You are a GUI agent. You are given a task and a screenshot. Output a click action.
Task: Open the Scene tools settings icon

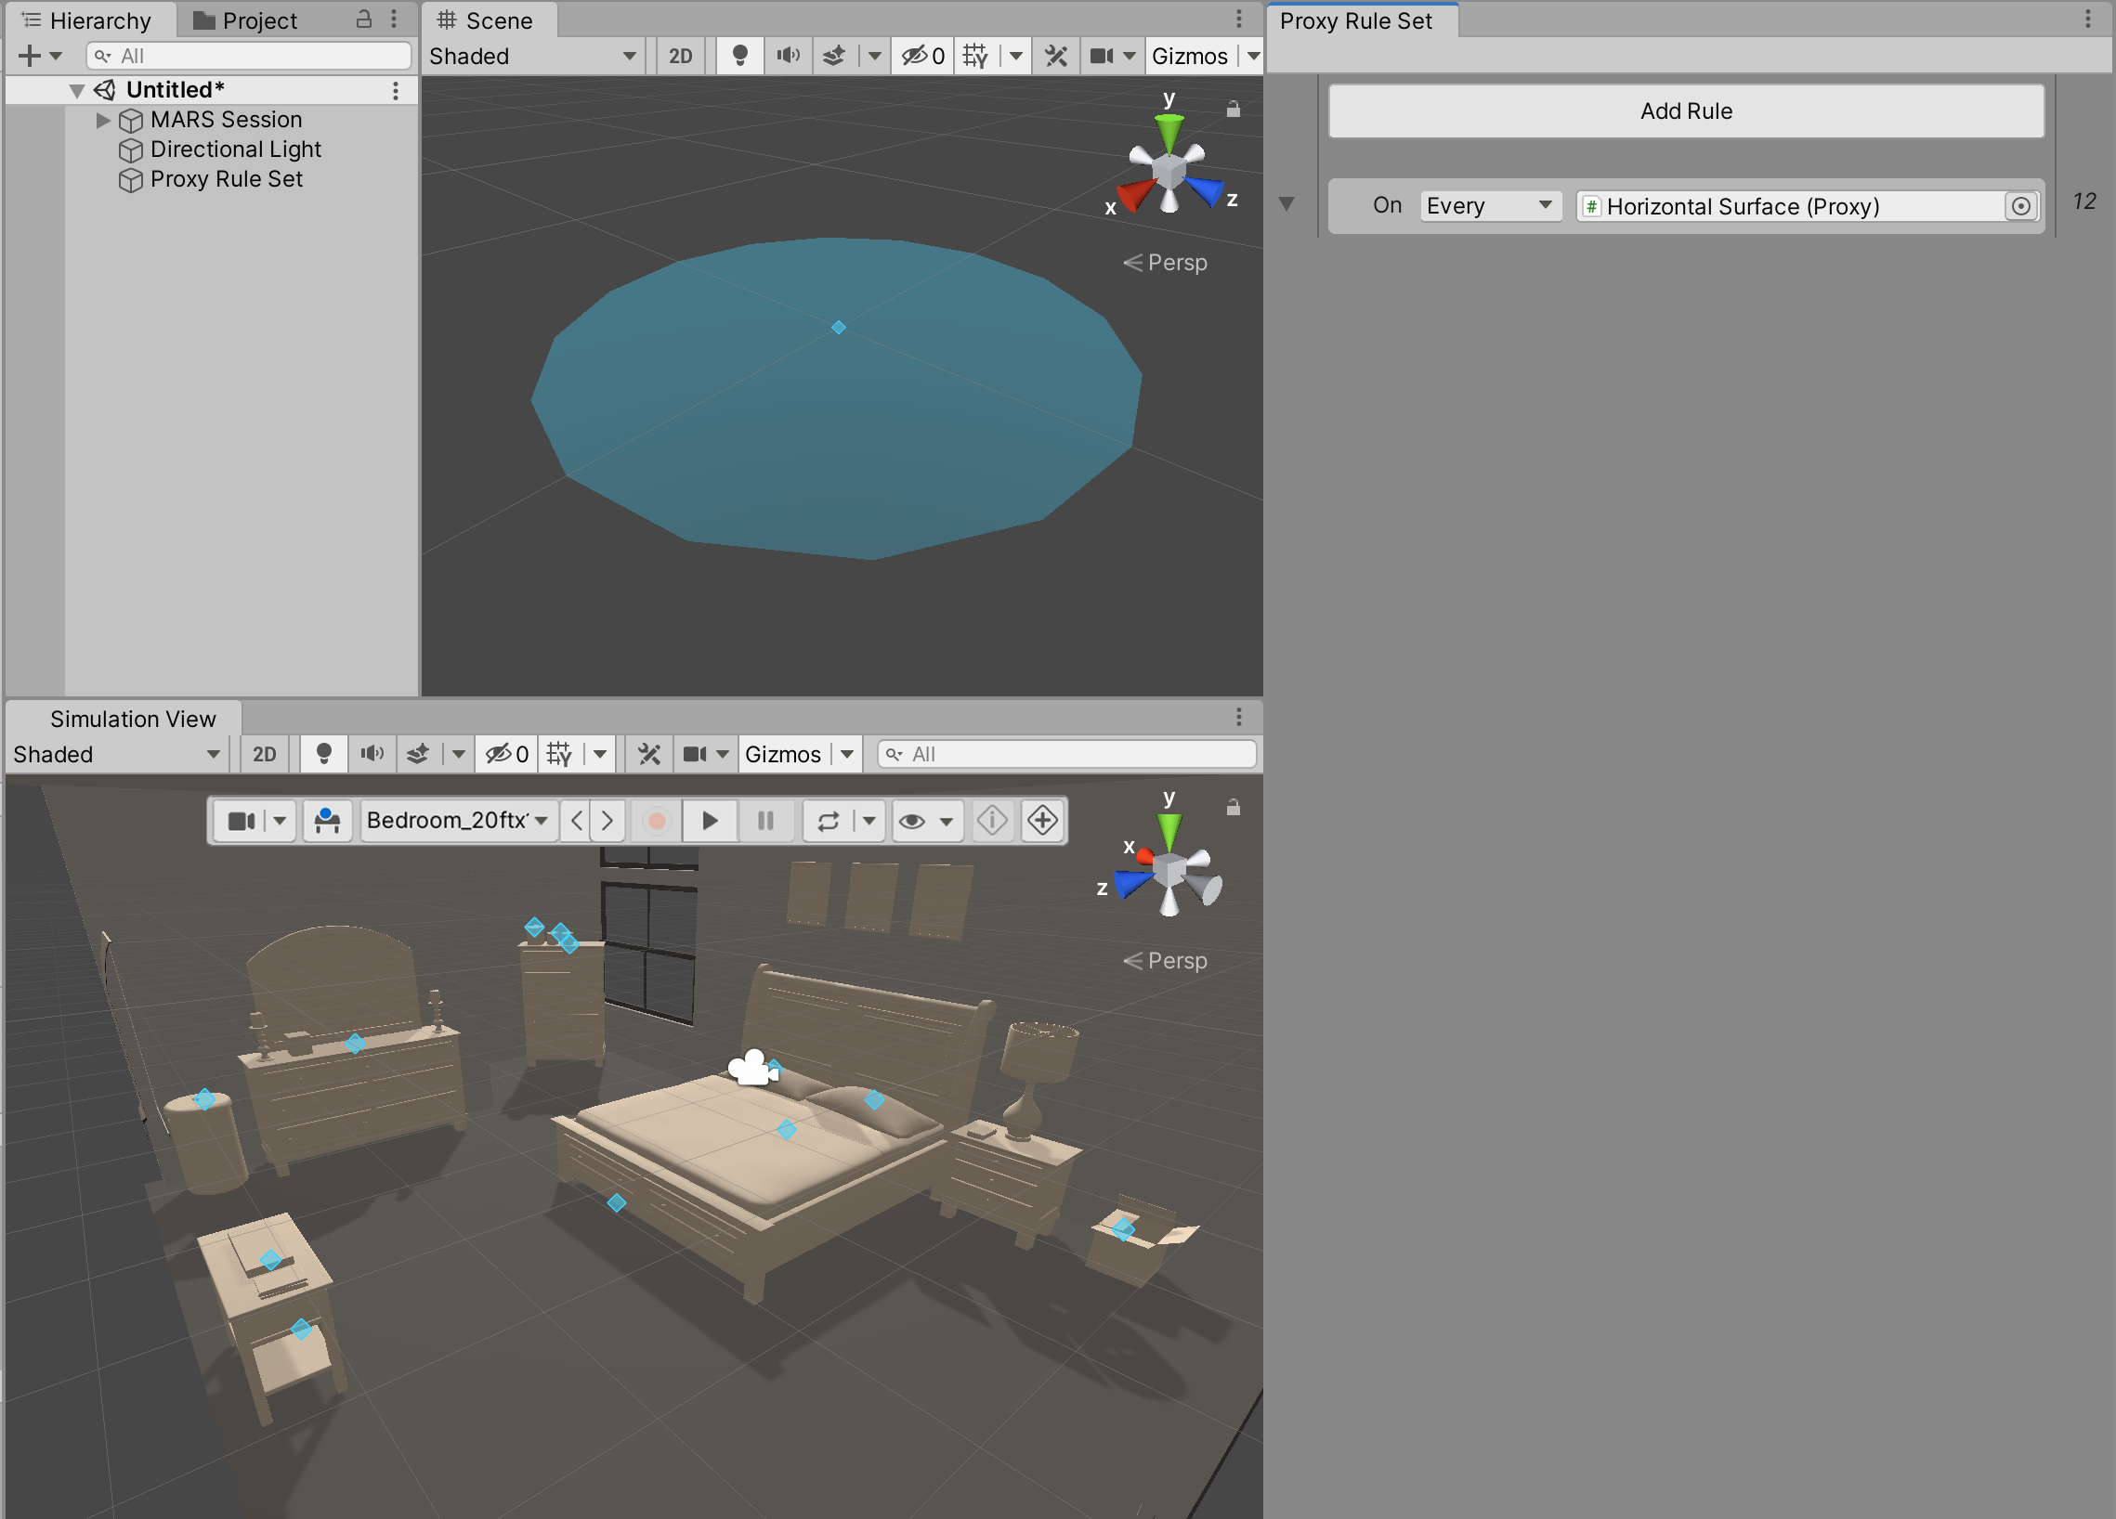point(1055,56)
